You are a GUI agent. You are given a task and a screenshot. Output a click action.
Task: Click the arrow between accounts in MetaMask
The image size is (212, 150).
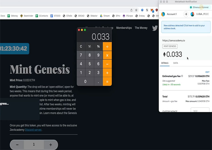click(186, 14)
